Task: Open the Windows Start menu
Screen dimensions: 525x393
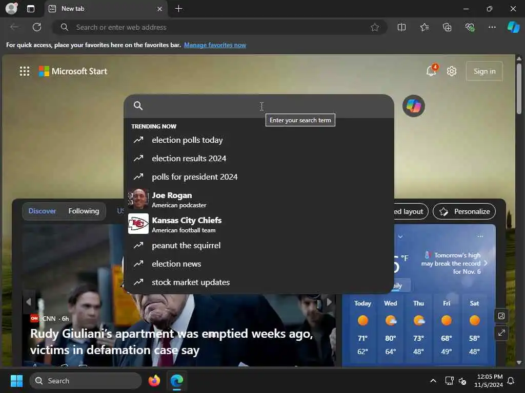Action: pyautogui.click(x=16, y=381)
